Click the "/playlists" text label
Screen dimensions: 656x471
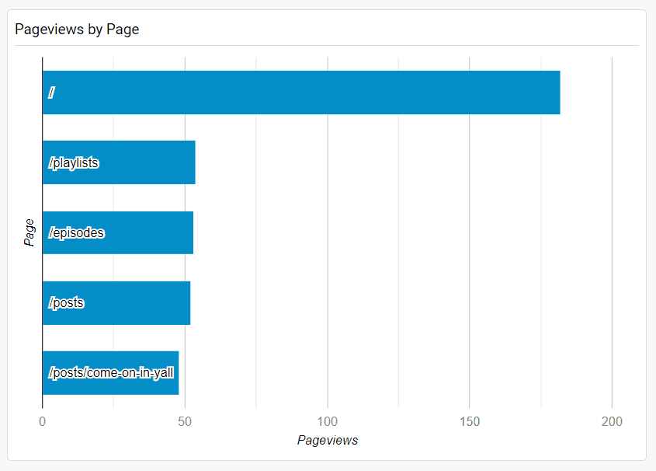(x=74, y=162)
